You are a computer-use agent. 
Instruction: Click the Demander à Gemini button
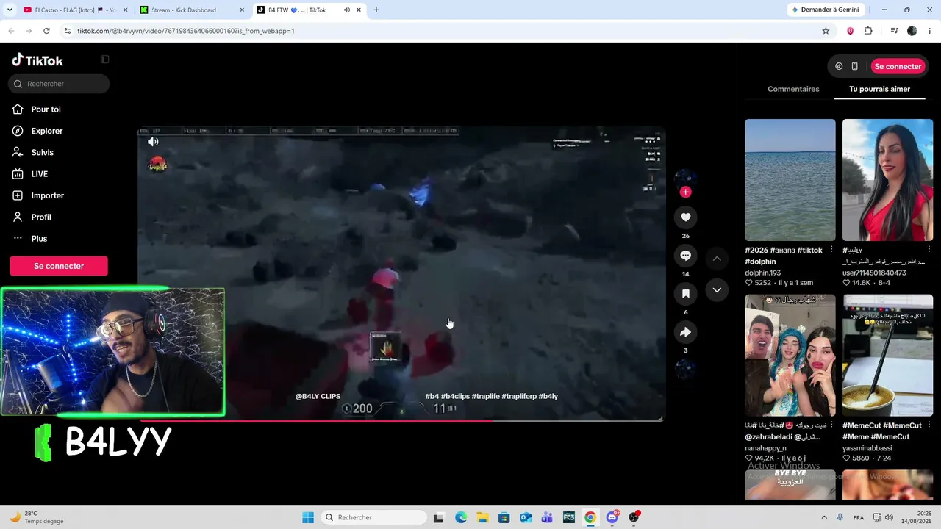click(x=825, y=10)
